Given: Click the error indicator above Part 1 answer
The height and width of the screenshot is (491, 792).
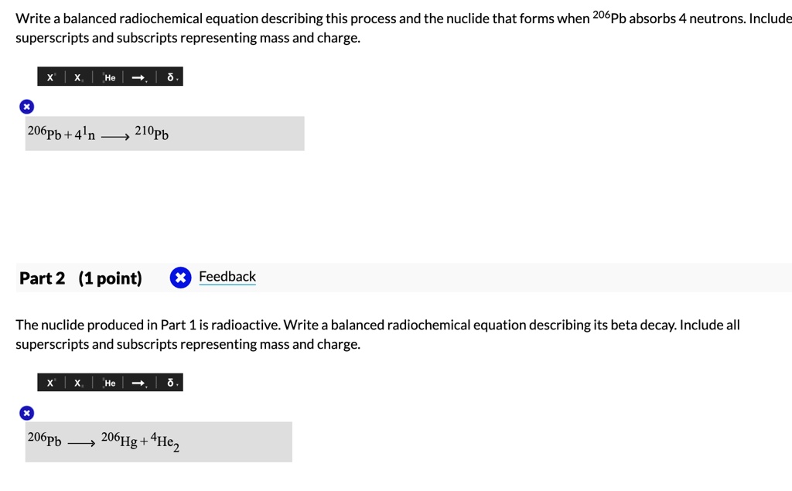Looking at the screenshot, I should pyautogui.click(x=26, y=106).
